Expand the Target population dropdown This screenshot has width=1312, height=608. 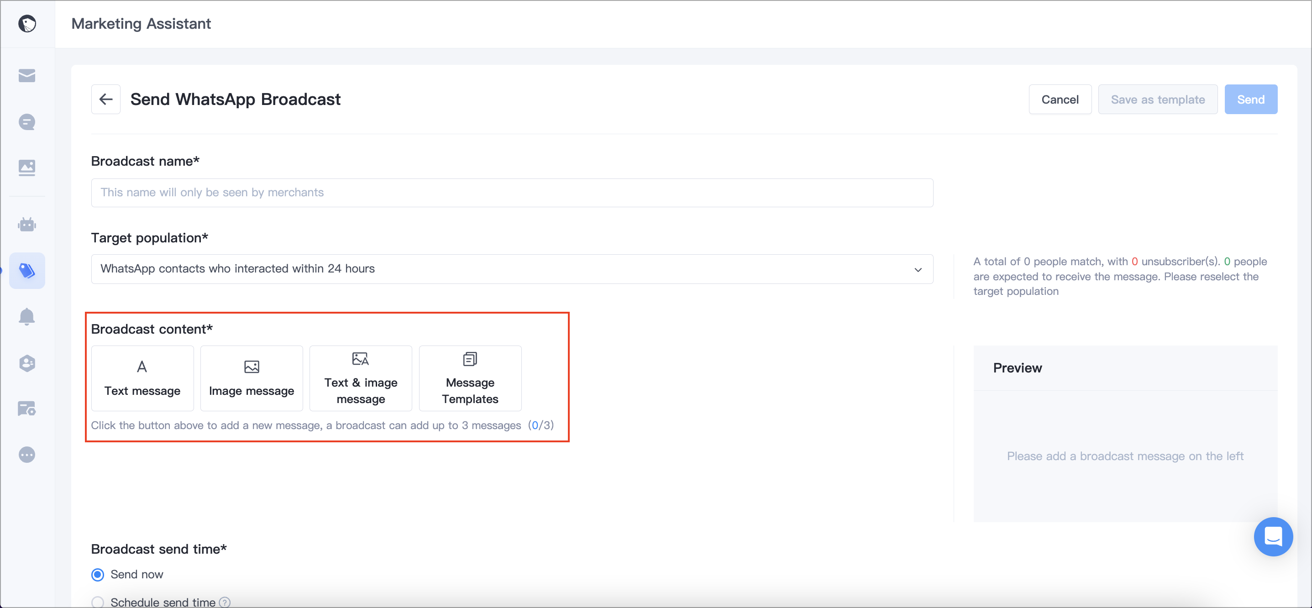(512, 269)
